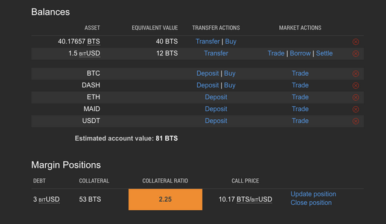Hide DASH asset with red X icon

pyautogui.click(x=355, y=86)
